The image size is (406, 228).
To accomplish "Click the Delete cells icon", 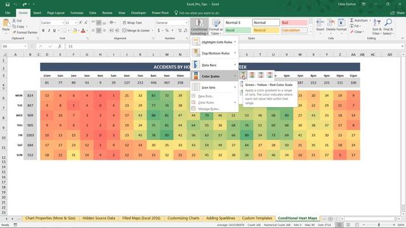I will coord(331,23).
